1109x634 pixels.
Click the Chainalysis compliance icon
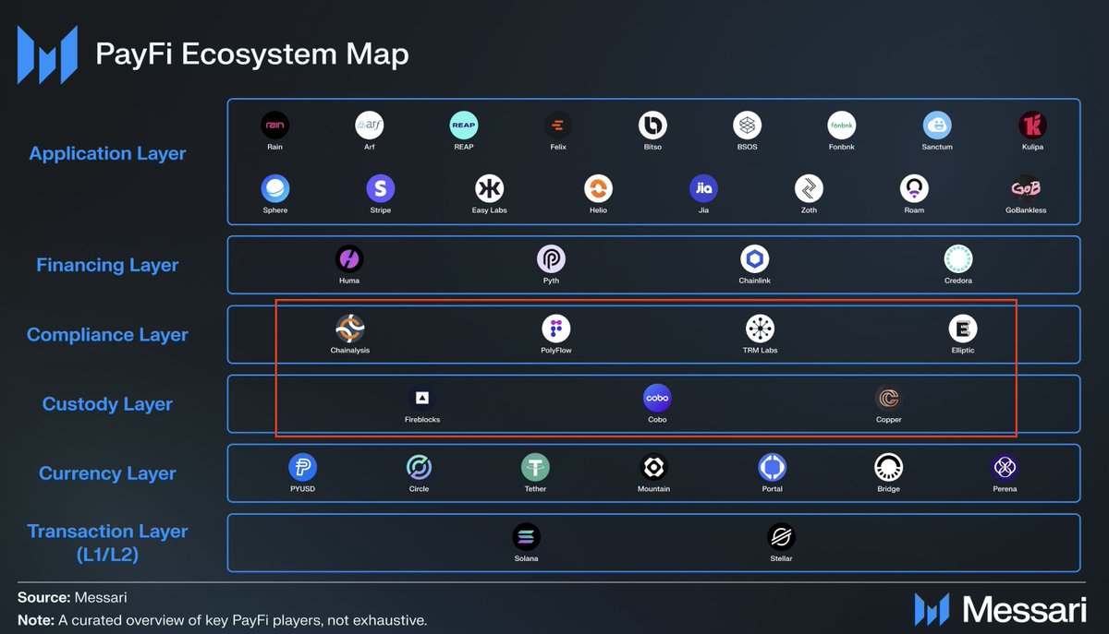(350, 329)
